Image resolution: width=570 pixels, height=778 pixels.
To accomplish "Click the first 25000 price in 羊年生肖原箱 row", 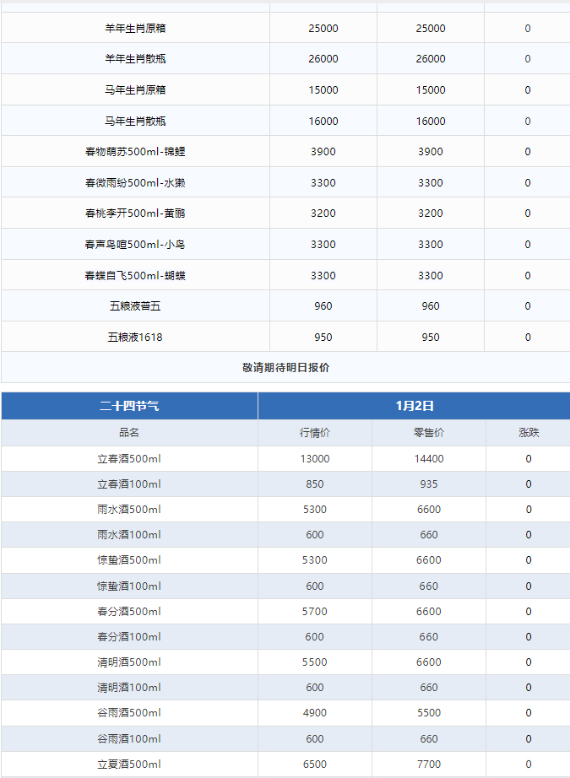I will point(323,29).
